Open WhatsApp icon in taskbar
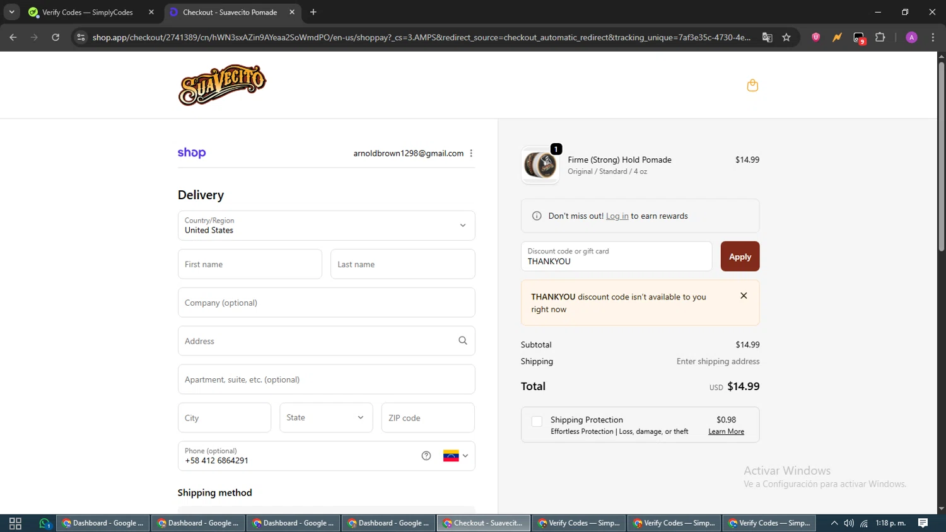 coord(44,523)
